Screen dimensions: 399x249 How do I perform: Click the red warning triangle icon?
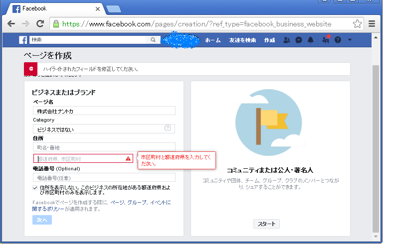coord(128,158)
